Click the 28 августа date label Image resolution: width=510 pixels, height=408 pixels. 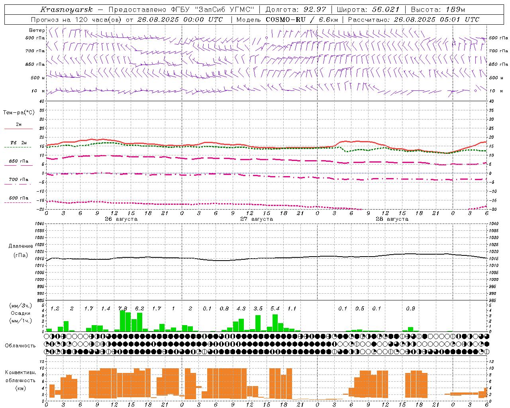coord(392,219)
